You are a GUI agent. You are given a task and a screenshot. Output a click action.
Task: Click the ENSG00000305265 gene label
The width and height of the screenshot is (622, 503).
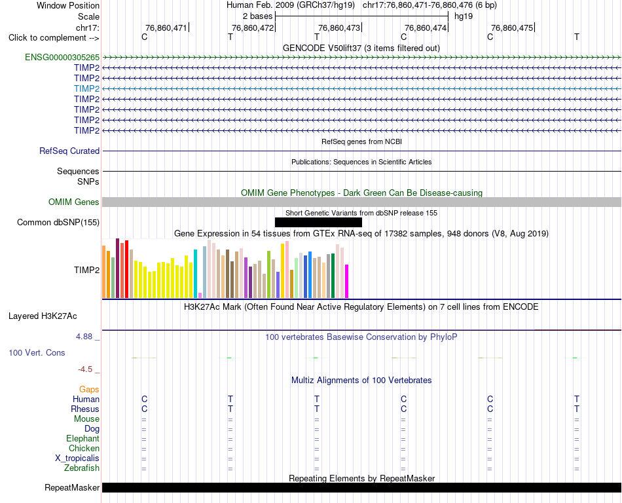tap(62, 58)
